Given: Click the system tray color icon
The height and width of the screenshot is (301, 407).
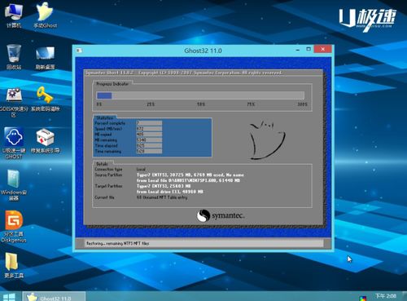Looking at the screenshot, I should tap(362, 298).
